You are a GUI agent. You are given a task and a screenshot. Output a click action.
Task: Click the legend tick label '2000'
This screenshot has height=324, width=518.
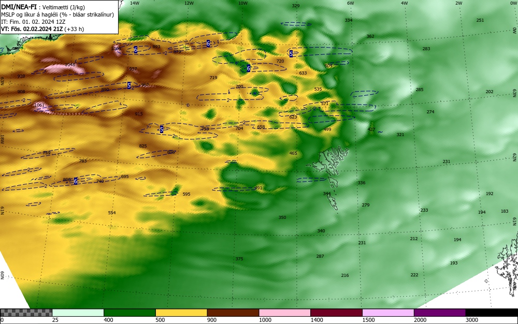(420, 320)
